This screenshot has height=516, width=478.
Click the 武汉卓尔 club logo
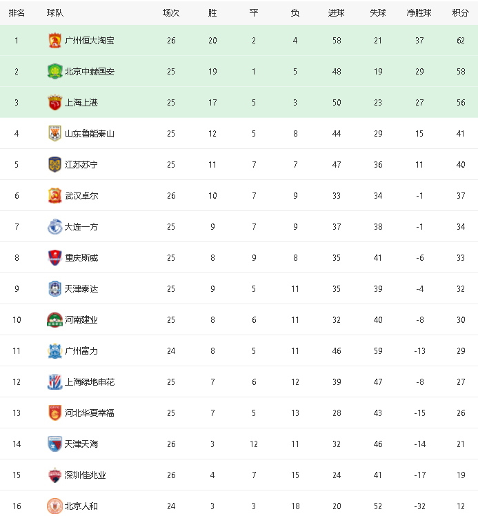(54, 195)
